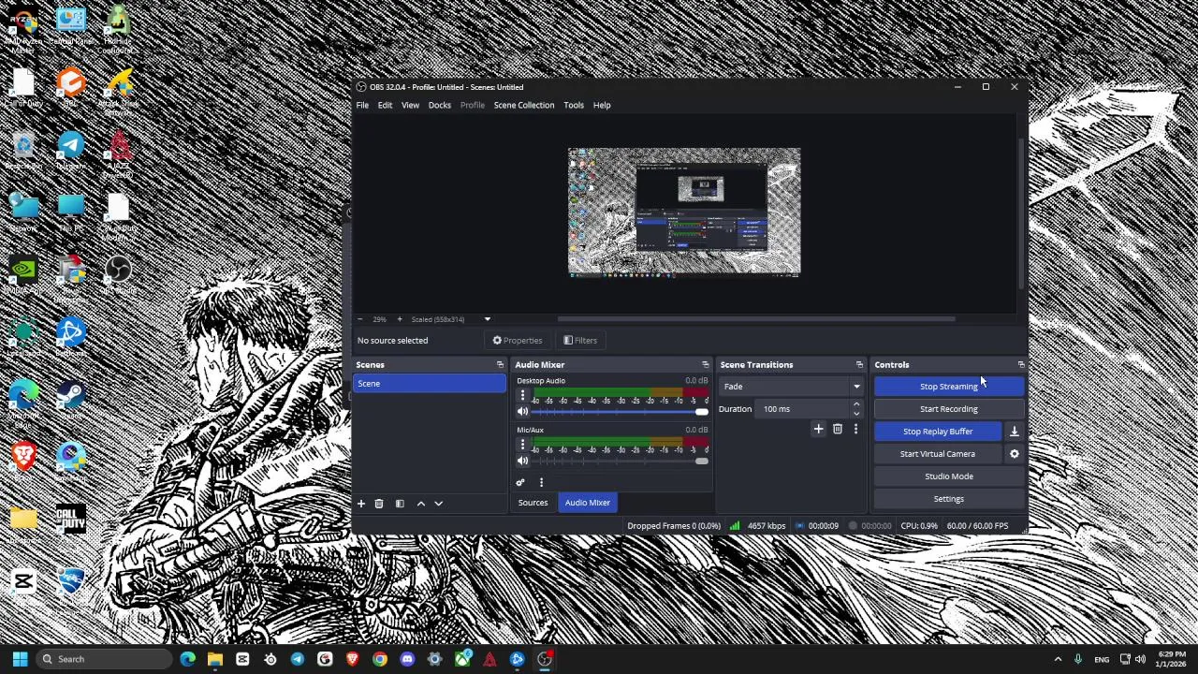The image size is (1198, 674).
Task: Open preview scaling dropdown arrow
Action: [487, 319]
